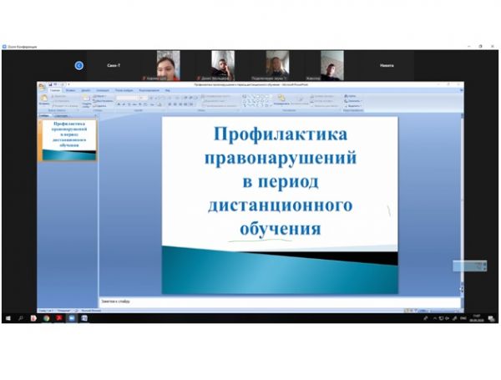Click the Save icon in Quick Access Toolbar
The height and width of the screenshot is (380, 501).
[x=51, y=84]
